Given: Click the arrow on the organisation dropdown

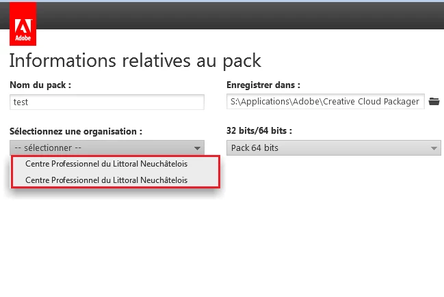Looking at the screenshot, I should 197,148.
